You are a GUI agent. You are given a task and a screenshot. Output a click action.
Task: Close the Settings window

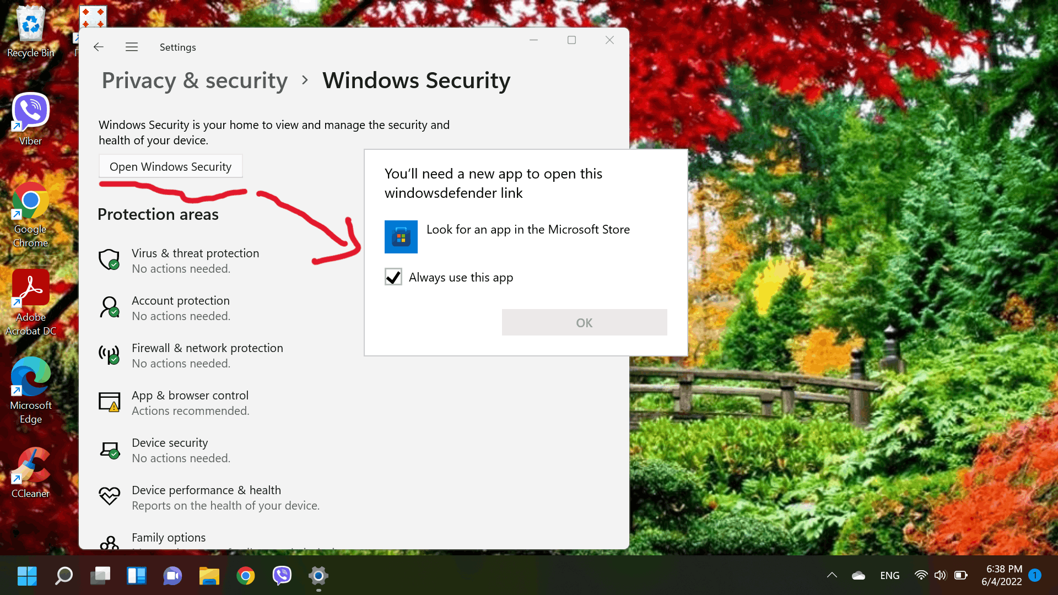[609, 40]
